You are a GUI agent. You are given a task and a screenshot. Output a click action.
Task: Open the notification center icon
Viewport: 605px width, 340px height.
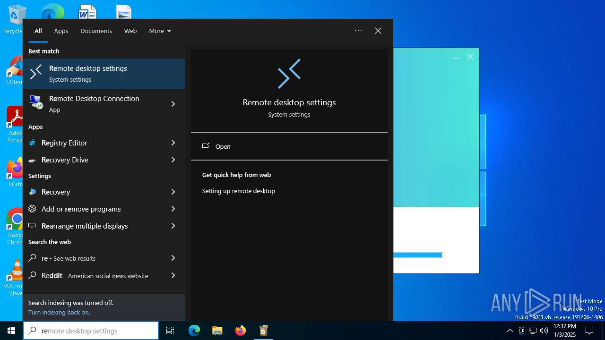pyautogui.click(x=589, y=331)
